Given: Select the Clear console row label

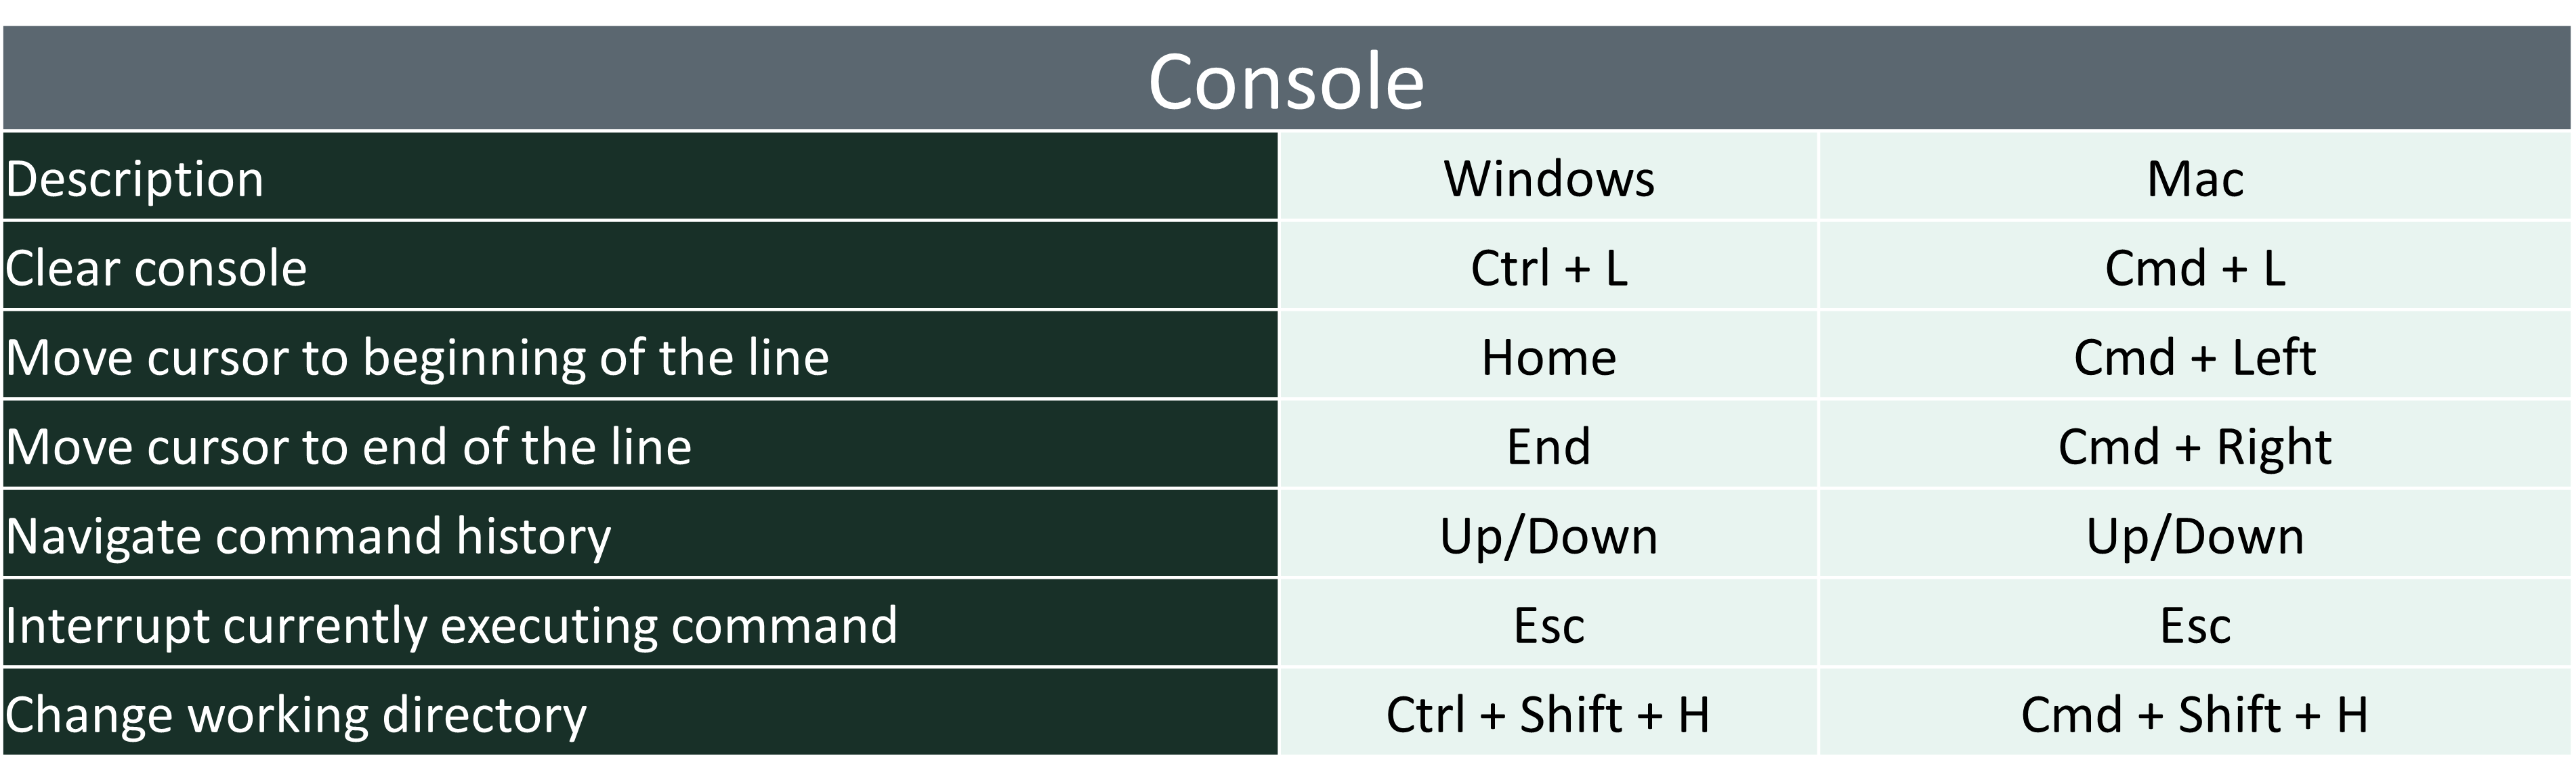Looking at the screenshot, I should pyautogui.click(x=640, y=265).
